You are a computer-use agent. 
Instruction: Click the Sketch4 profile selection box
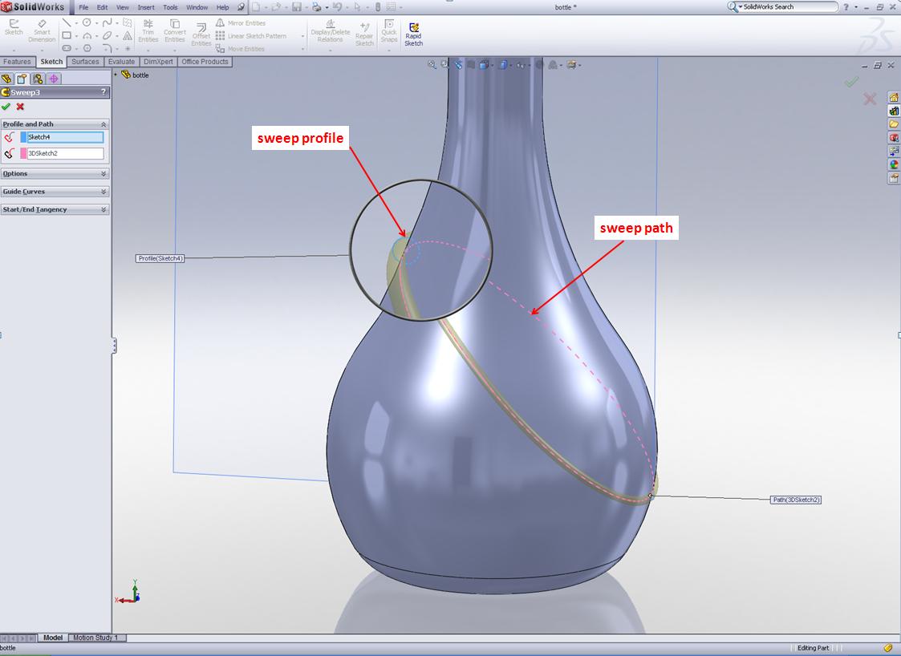pyautogui.click(x=65, y=137)
